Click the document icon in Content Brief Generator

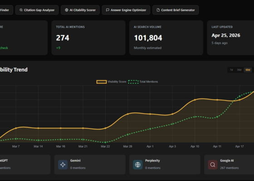pyautogui.click(x=158, y=10)
